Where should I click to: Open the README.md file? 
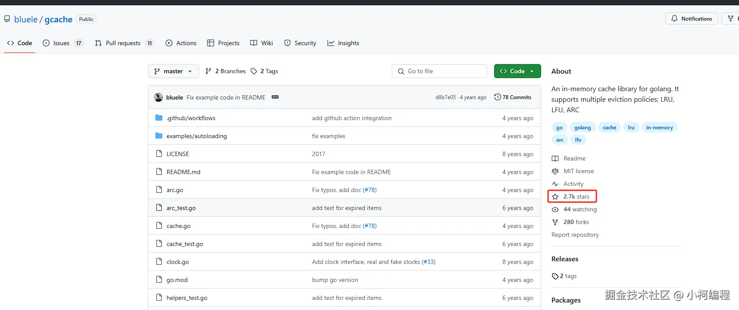pos(183,172)
